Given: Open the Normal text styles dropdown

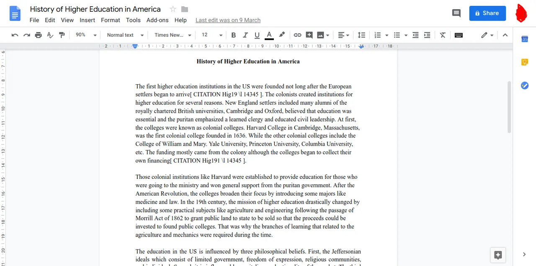Looking at the screenshot, I should coord(125,35).
